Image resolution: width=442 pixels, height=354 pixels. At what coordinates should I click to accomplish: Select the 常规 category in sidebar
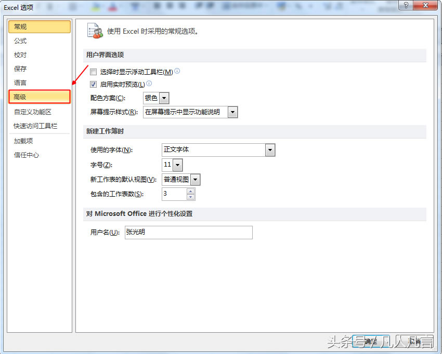40,27
